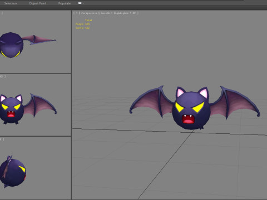Open the Perspective viewport label menu
Image resolution: width=267 pixels, height=200 pixels.
pyautogui.click(x=89, y=13)
